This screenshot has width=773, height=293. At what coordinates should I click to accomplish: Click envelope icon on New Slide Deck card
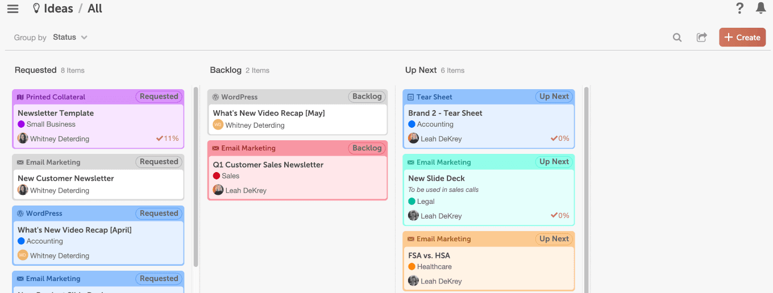[x=411, y=162]
